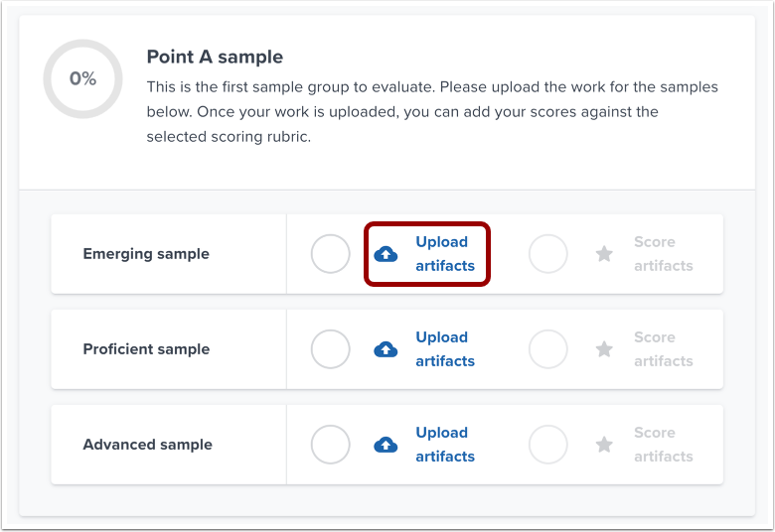Click the star icon in Emerging sample row
The image size is (775, 532).
604,254
